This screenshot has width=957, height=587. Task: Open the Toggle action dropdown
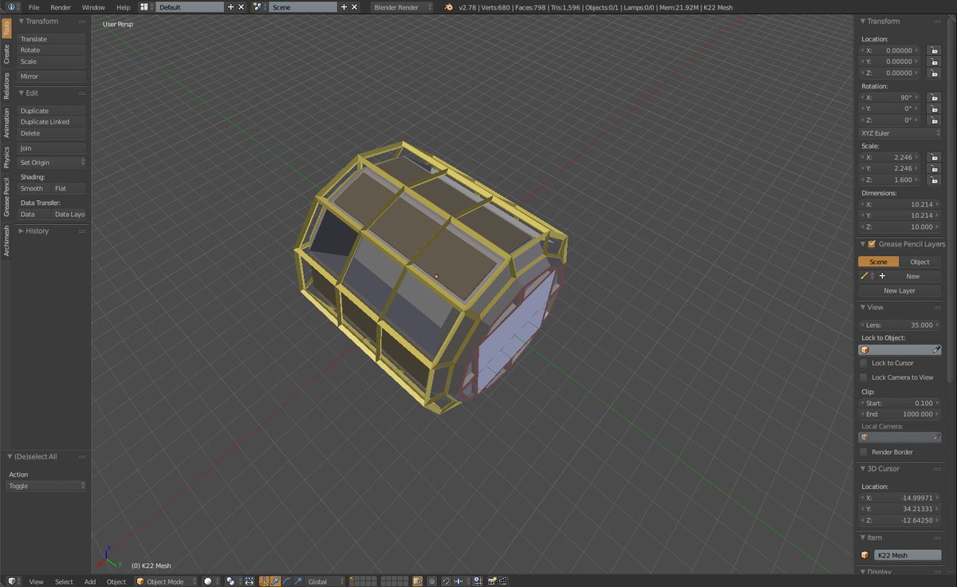tap(46, 486)
